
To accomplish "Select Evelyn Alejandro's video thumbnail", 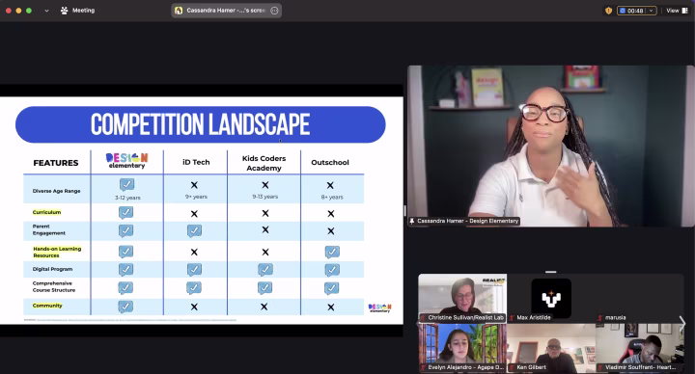I will click(x=462, y=347).
